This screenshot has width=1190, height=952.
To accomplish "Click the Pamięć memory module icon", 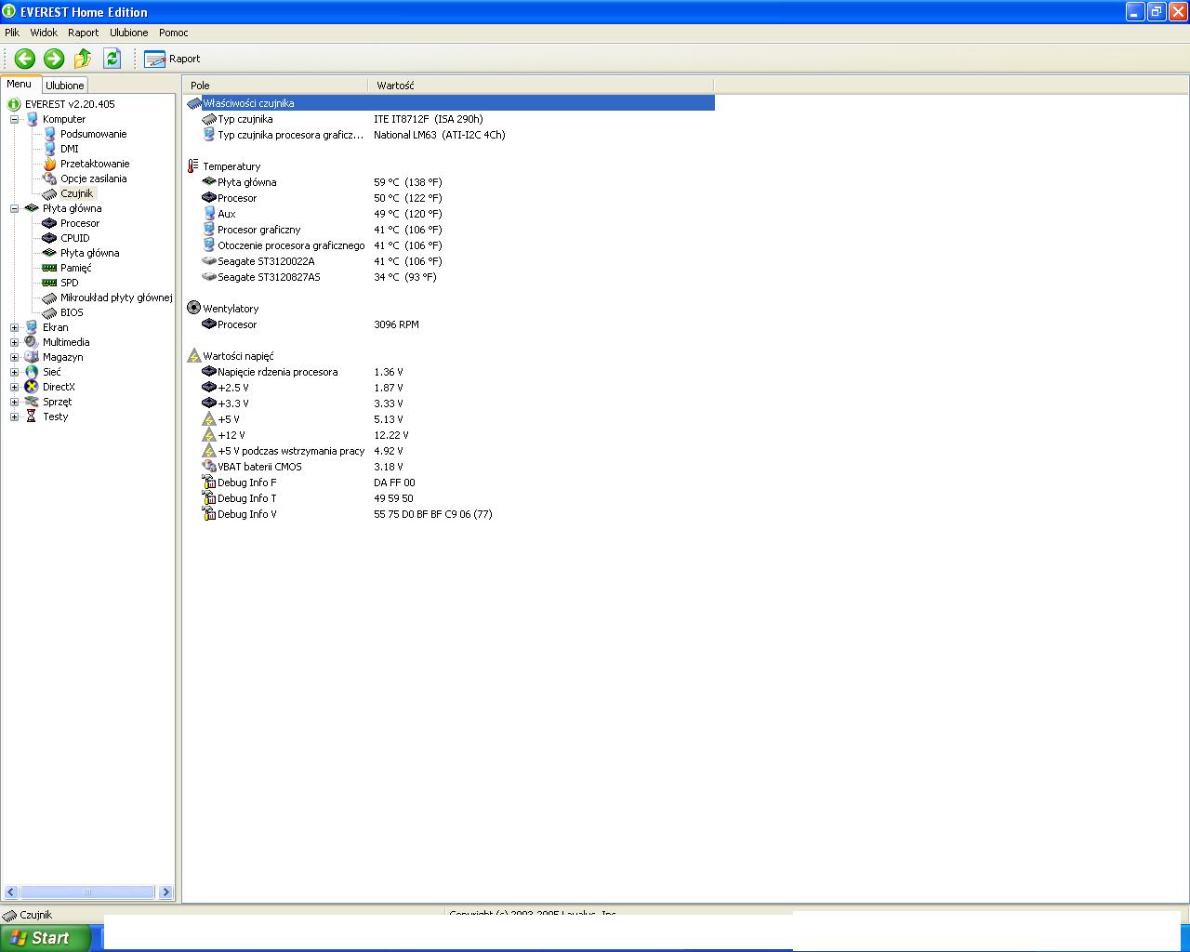I will 50,268.
